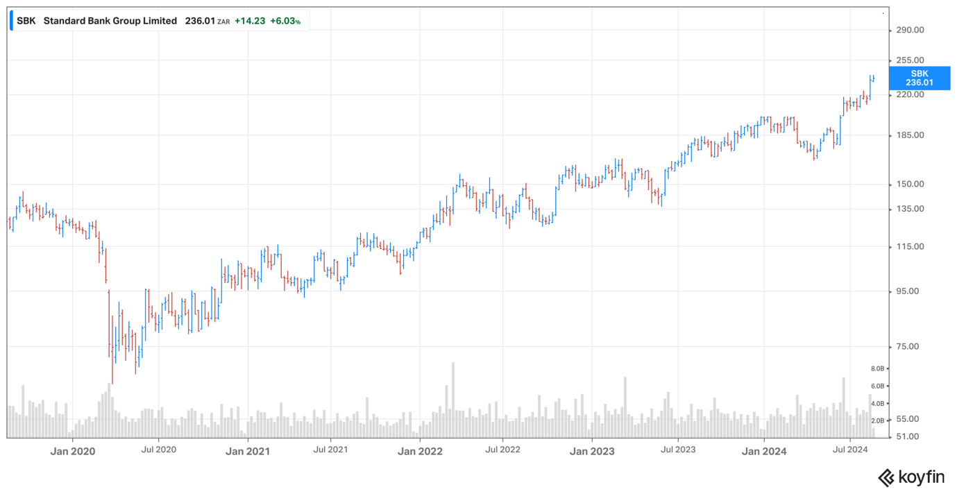
Task: Click the Jan 2020 date label
Action: (73, 451)
